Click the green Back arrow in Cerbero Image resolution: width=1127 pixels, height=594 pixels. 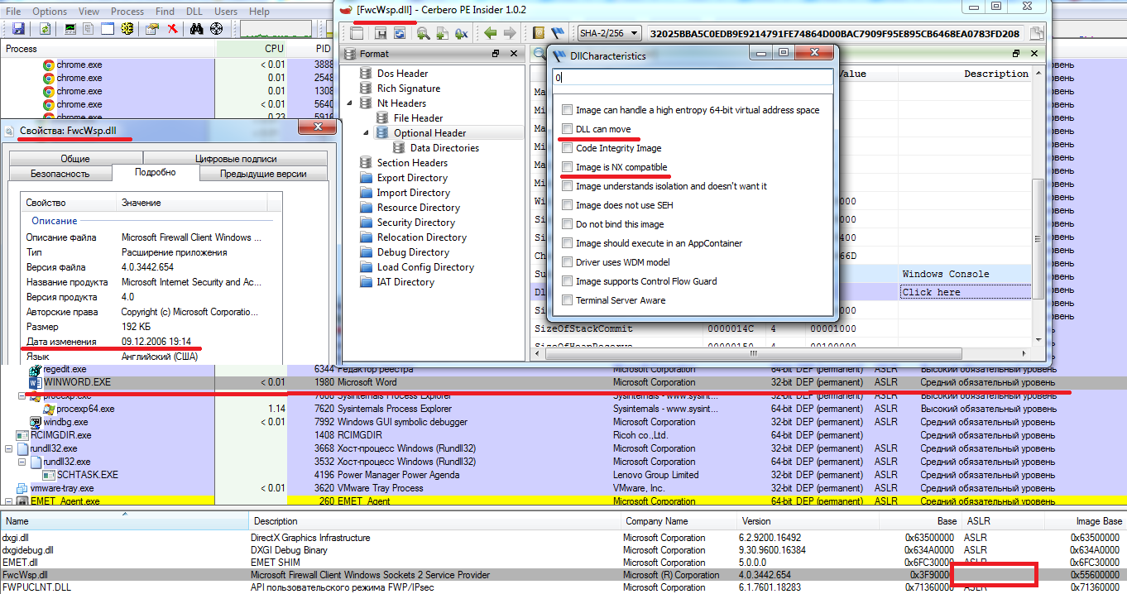490,33
